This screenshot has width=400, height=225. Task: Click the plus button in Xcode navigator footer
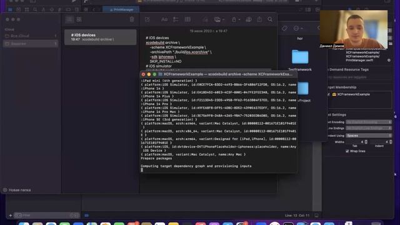tap(11, 215)
